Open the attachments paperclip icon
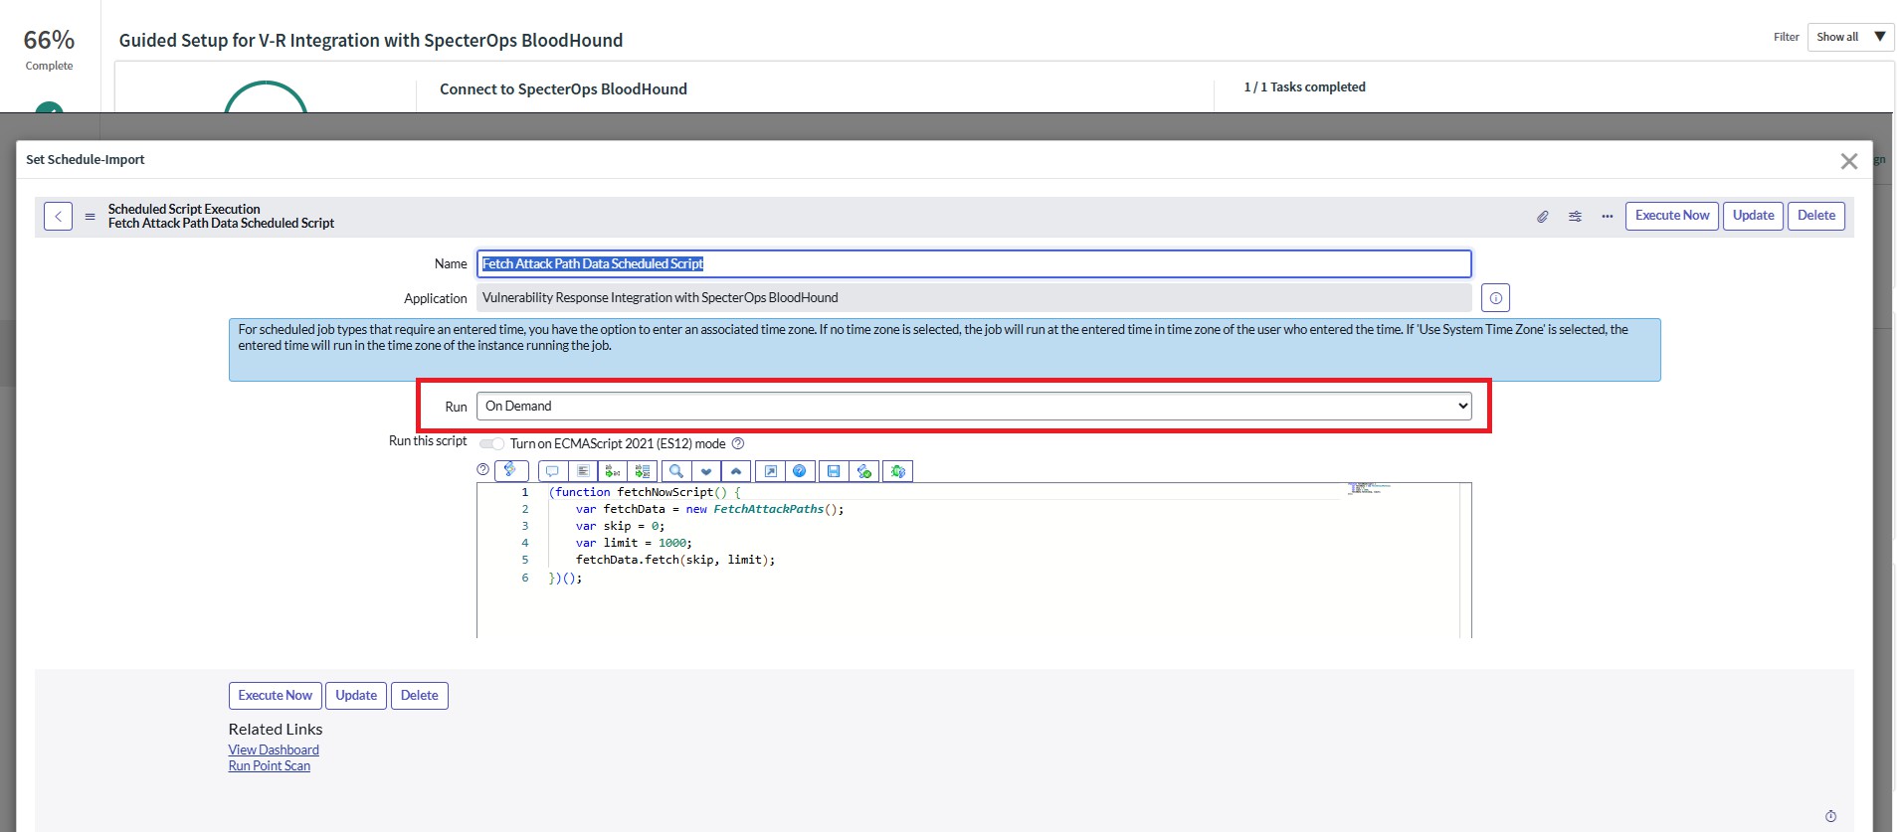Screen dimensions: 1897x832 (x=1542, y=216)
